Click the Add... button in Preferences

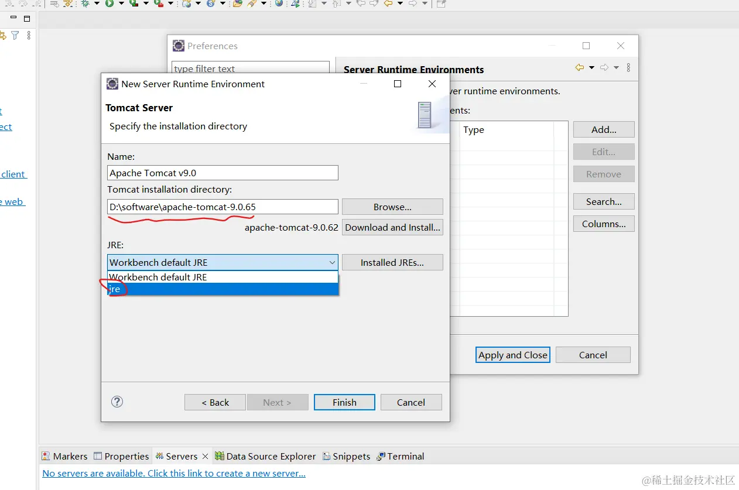point(604,129)
